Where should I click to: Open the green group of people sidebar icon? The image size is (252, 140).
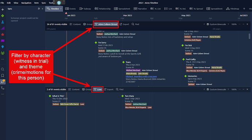(x=3, y=53)
